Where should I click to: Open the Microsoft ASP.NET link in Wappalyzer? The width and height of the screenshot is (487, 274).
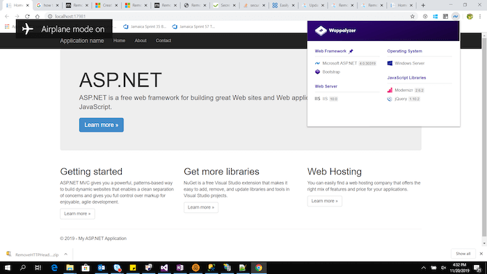tap(340, 63)
